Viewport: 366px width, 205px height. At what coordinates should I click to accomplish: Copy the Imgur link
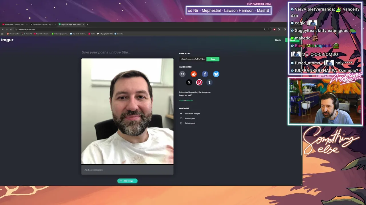pyautogui.click(x=213, y=59)
